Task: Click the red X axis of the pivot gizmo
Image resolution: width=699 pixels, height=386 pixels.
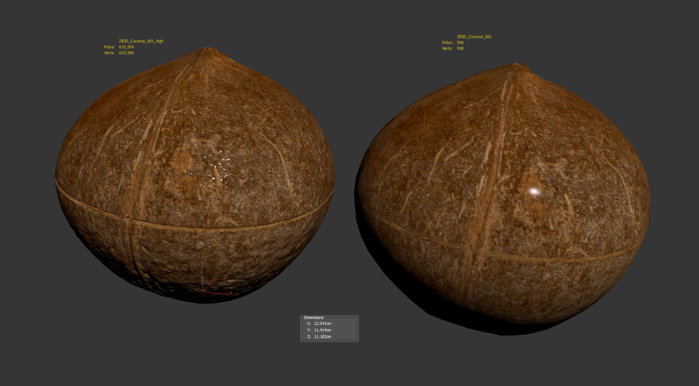Action: pos(219,293)
